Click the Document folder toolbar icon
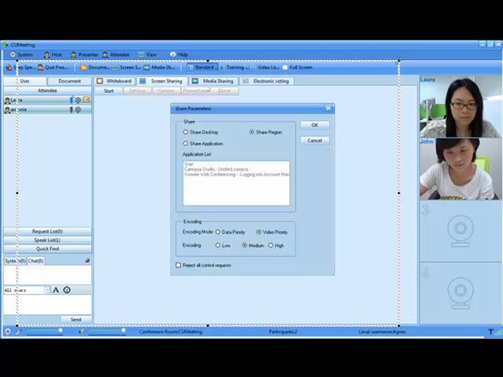 coord(95,68)
